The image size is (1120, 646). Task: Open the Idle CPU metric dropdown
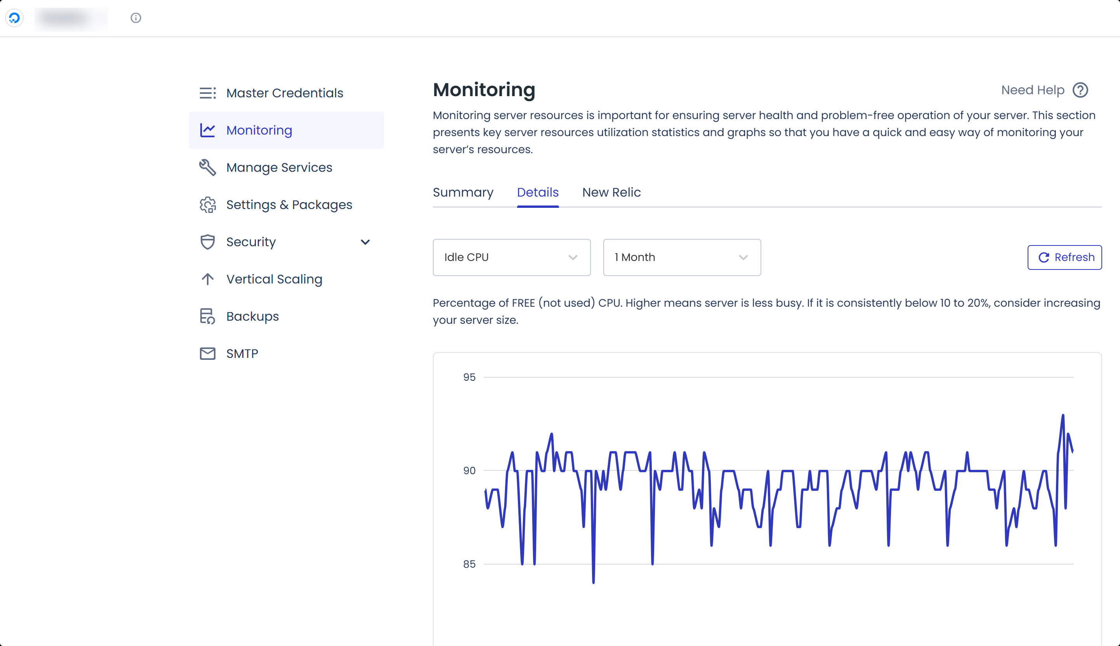tap(512, 257)
